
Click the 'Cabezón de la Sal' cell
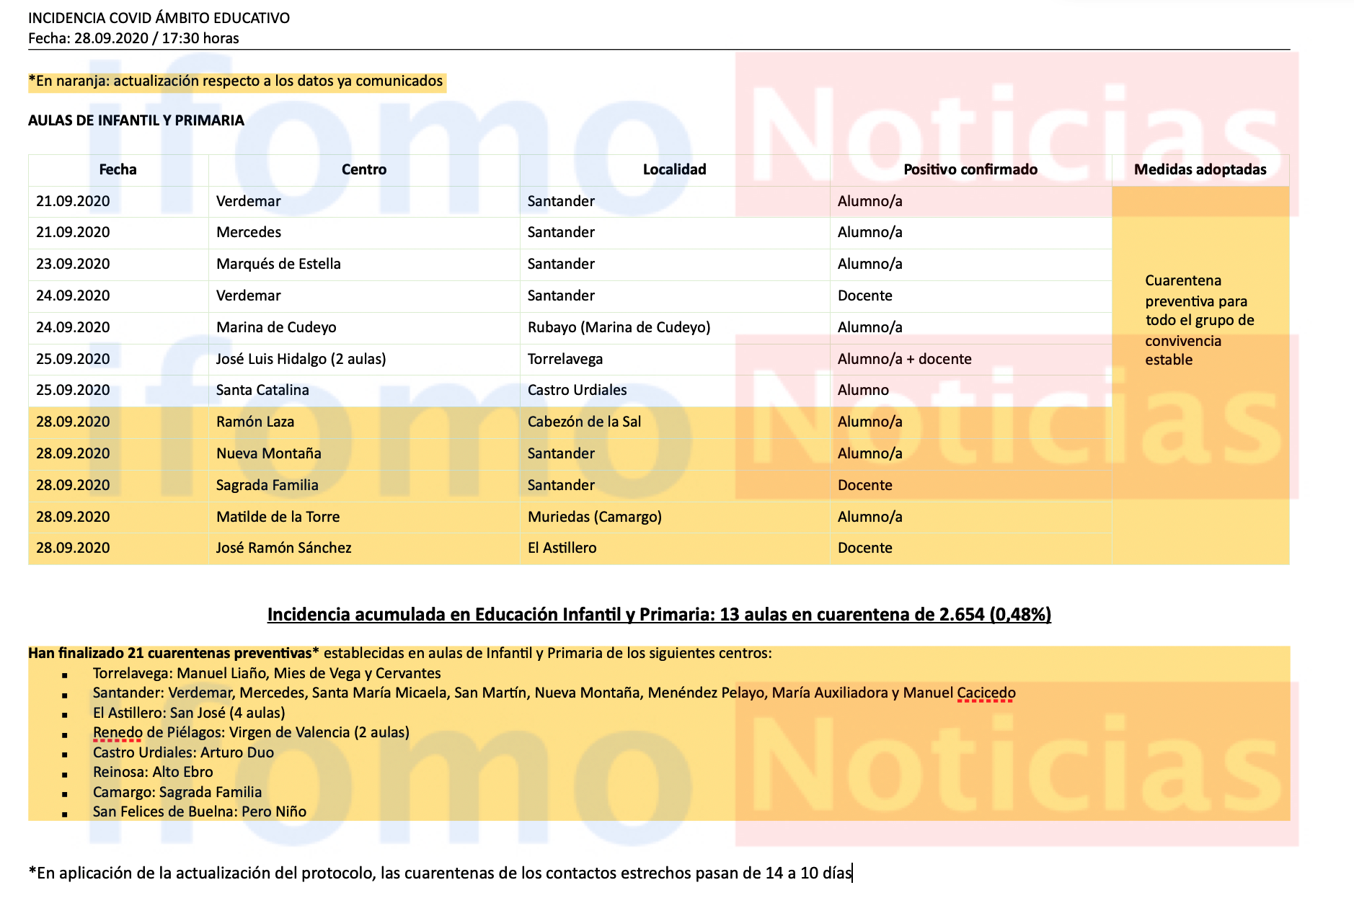584,422
